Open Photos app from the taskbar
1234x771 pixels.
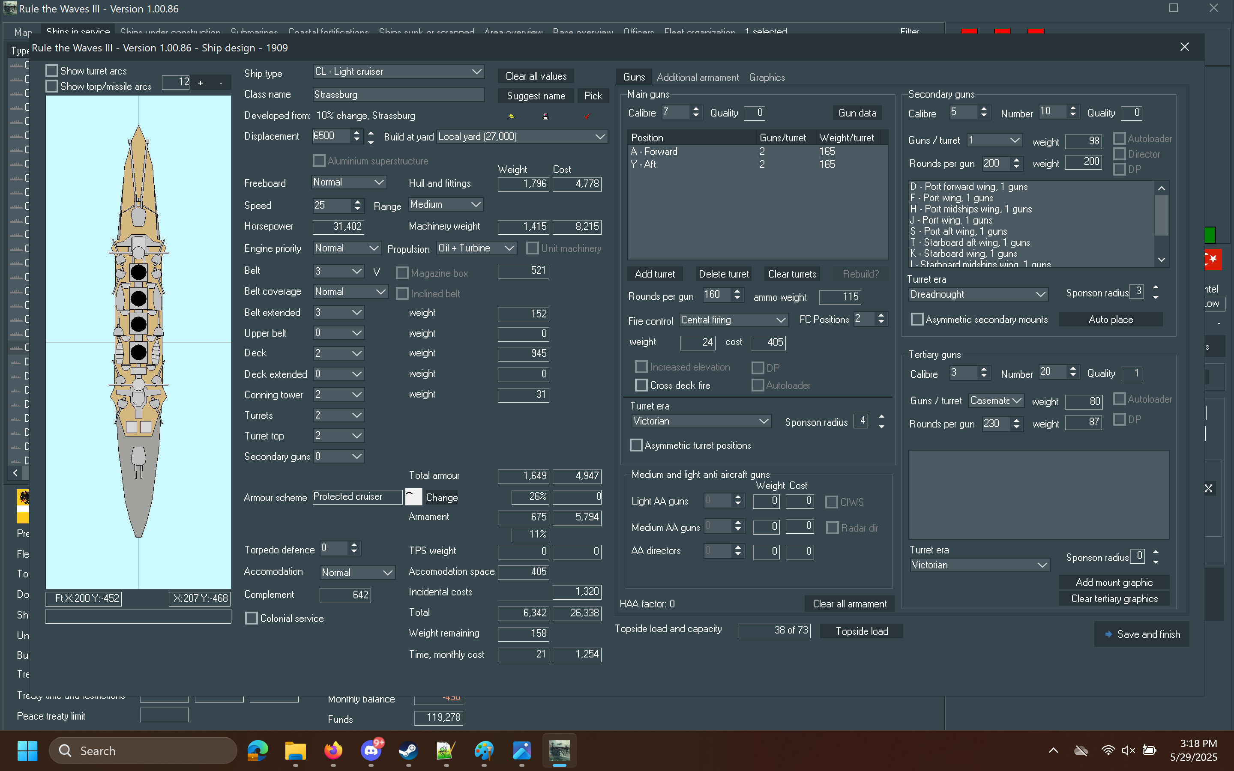coord(521,750)
